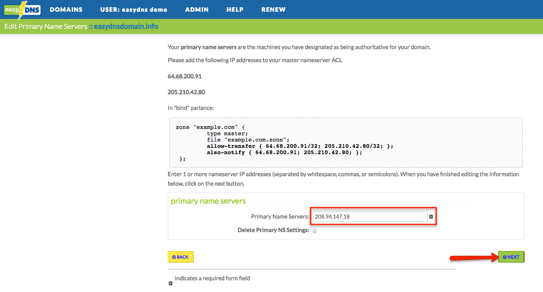This screenshot has height=292, width=543.
Task: Enable the Delete Primary NS Settings checkbox
Action: coord(315,231)
